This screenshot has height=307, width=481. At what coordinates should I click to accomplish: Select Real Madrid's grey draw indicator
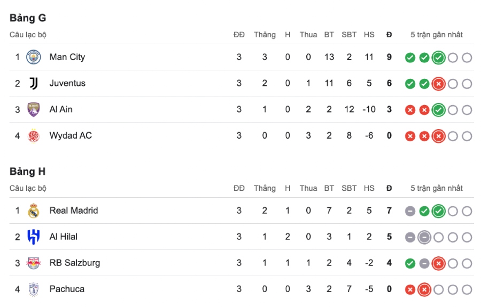tap(410, 211)
